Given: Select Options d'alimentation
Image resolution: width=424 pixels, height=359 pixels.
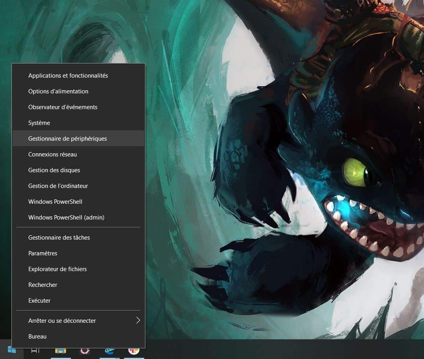Looking at the screenshot, I should click(58, 91).
